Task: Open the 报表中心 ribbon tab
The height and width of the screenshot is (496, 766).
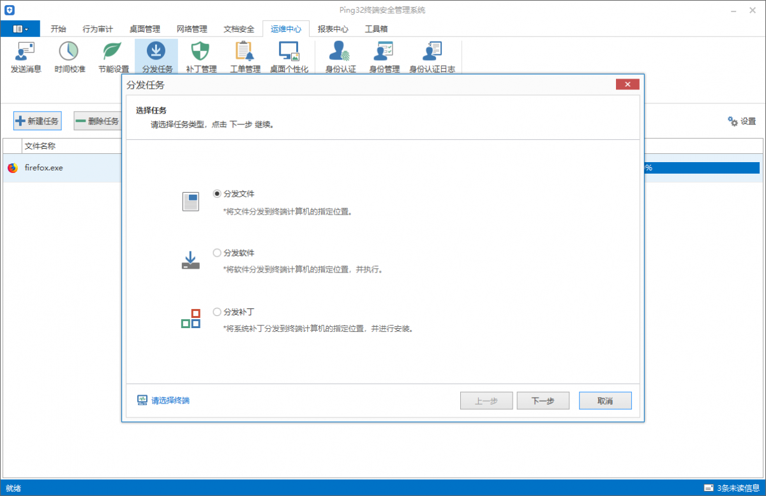Action: [333, 29]
